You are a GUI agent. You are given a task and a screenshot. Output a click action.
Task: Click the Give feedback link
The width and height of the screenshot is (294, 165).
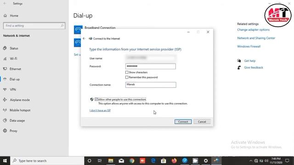(x=254, y=67)
